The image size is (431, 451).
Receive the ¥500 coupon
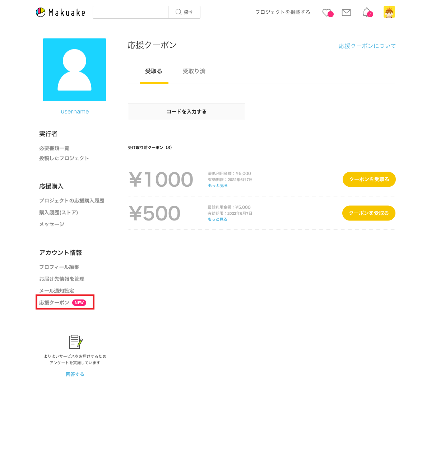(x=369, y=213)
